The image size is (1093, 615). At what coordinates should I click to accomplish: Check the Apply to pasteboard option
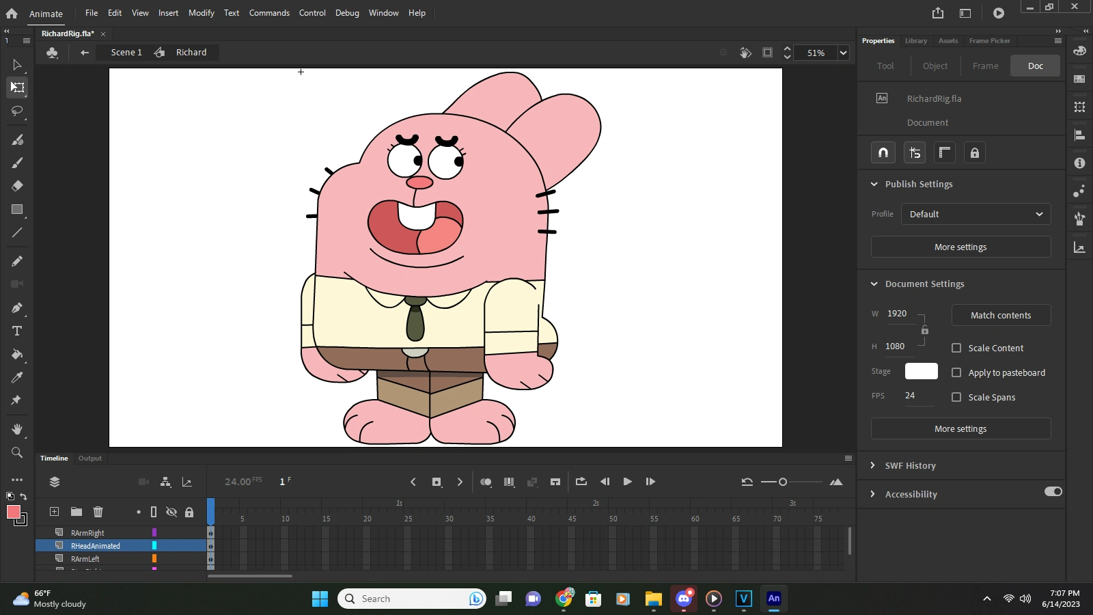click(x=956, y=372)
